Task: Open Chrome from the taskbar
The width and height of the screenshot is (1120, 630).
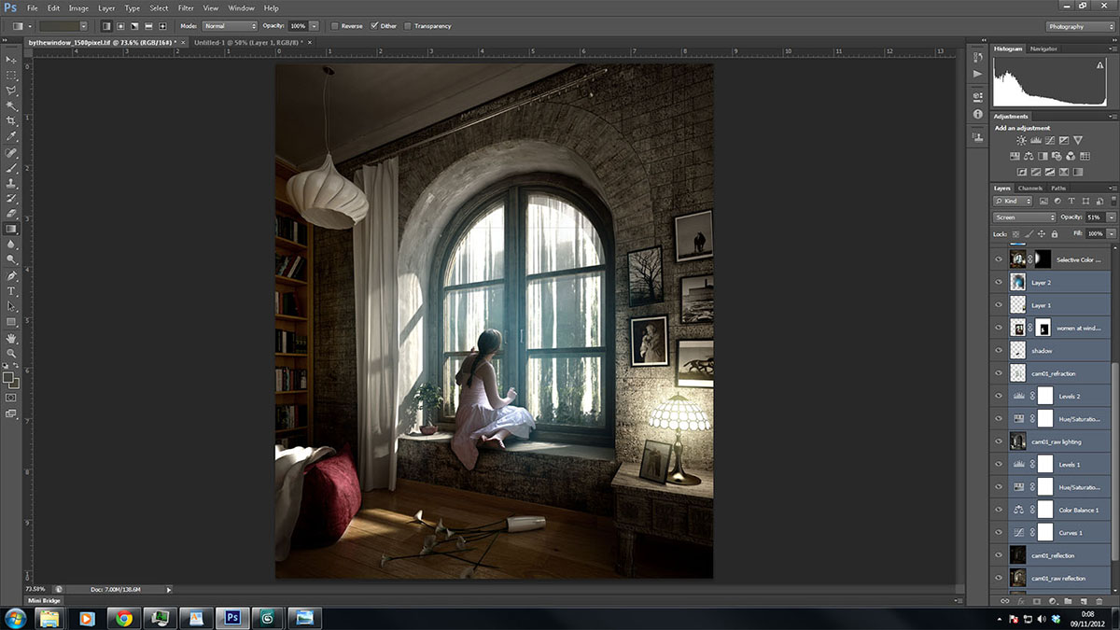Action: [x=123, y=618]
